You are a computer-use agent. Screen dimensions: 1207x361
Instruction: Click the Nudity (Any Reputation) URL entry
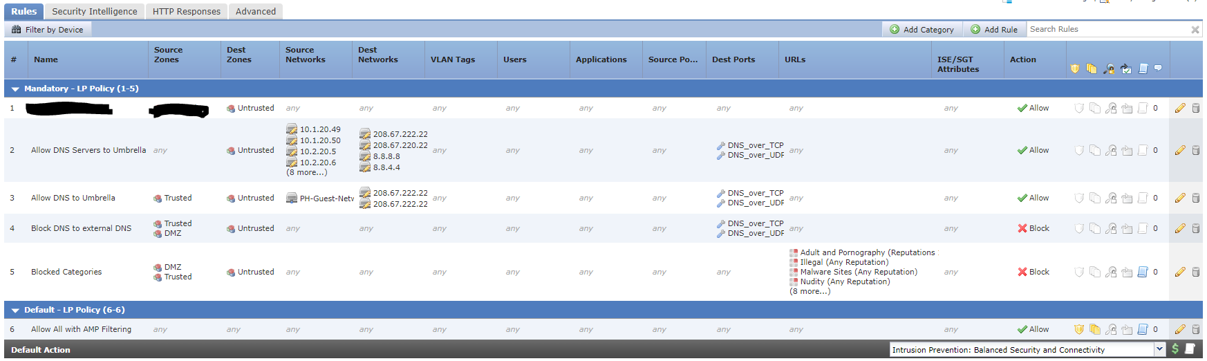[x=839, y=281]
